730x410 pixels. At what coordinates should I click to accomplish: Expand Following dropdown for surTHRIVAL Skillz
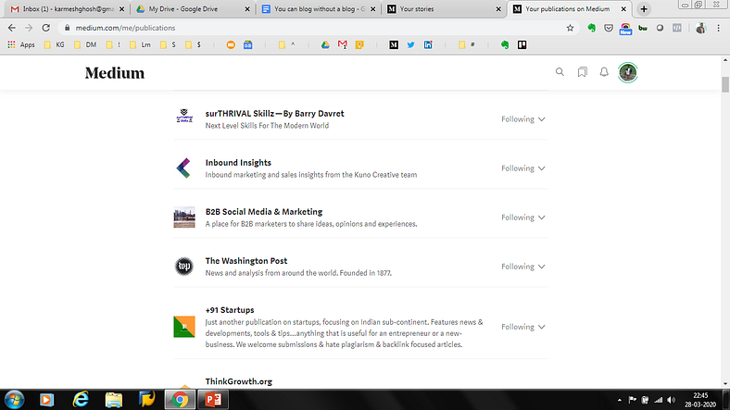point(522,119)
